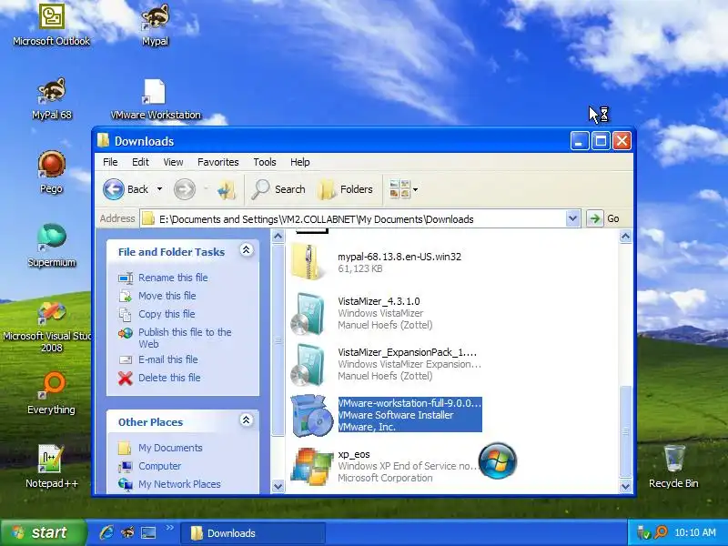Click Show Desktop icon in Quick Launch
The width and height of the screenshot is (728, 546).
[148, 532]
